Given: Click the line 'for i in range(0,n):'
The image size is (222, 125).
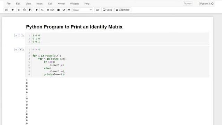Looking at the screenshot, I should [47, 56].
